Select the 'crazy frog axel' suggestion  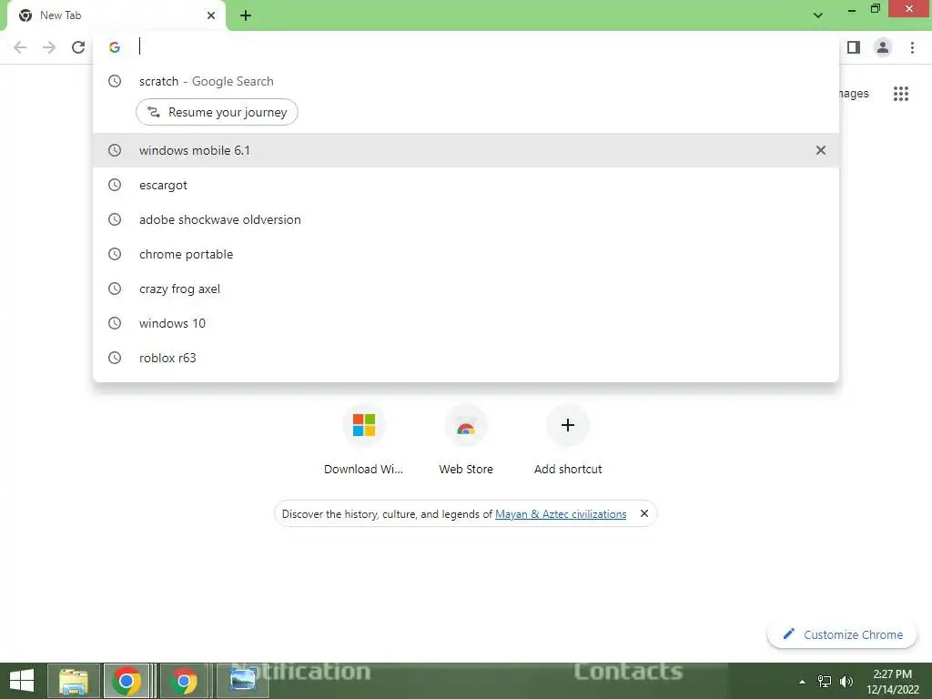[x=466, y=289]
